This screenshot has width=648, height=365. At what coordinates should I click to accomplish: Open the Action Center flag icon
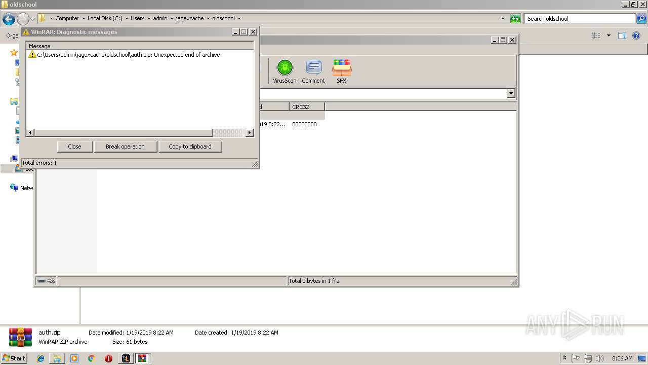(x=576, y=358)
